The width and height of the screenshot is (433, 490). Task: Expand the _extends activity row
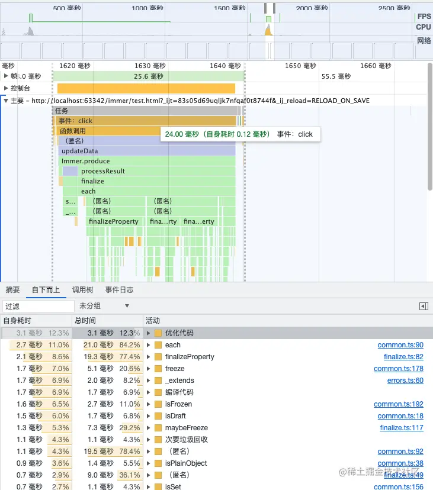click(x=148, y=381)
